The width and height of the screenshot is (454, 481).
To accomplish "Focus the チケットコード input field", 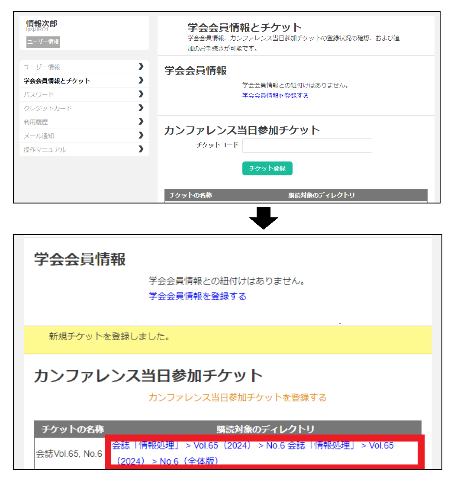I will tap(307, 145).
